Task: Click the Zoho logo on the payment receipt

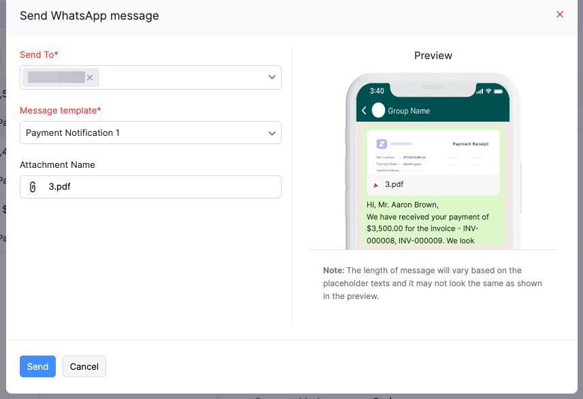Action: 382,144
